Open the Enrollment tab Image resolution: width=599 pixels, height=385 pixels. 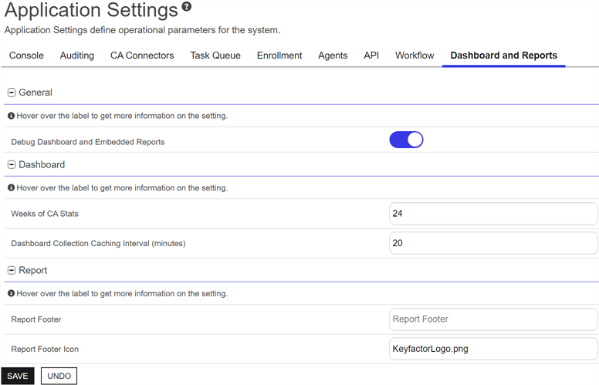279,56
